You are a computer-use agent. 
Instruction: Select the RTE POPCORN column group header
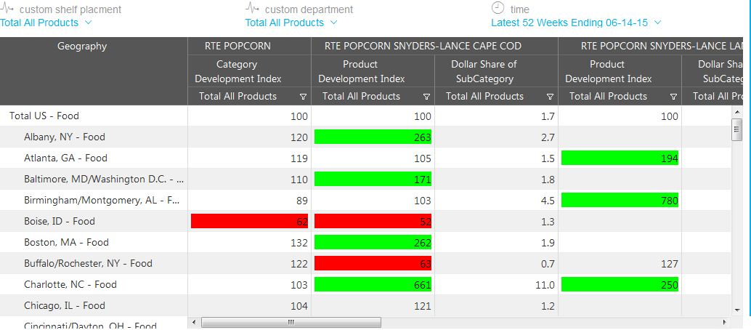[248, 47]
